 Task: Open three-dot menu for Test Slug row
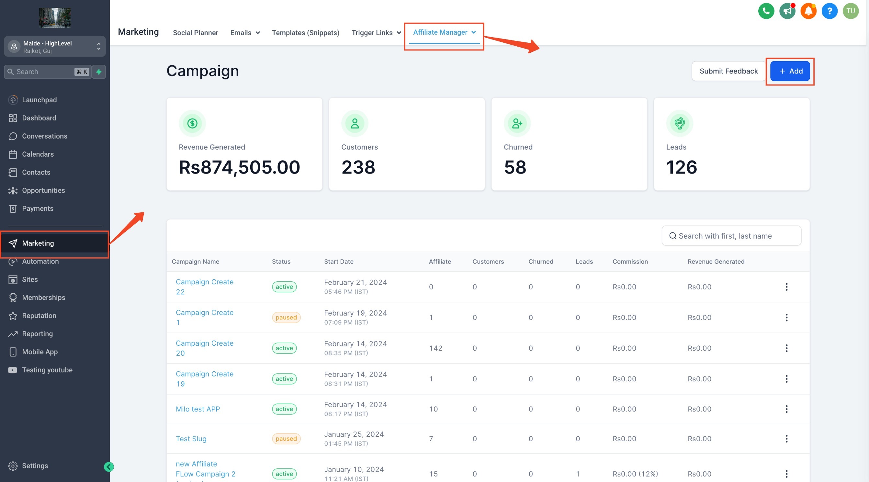(x=786, y=439)
